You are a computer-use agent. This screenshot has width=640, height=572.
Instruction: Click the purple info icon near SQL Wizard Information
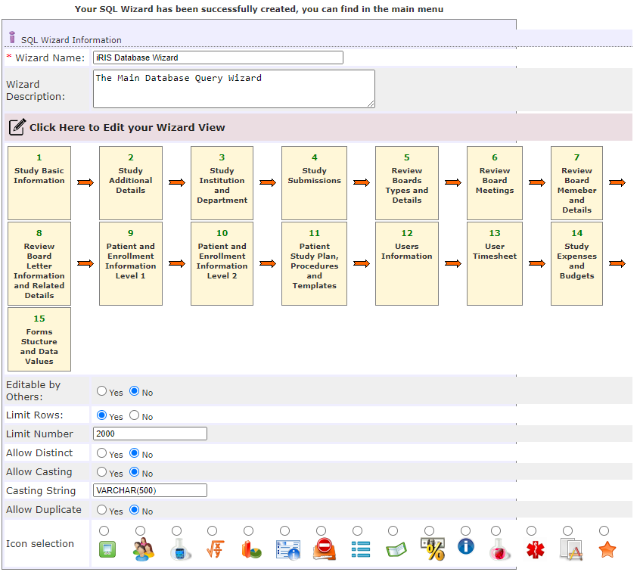12,37
